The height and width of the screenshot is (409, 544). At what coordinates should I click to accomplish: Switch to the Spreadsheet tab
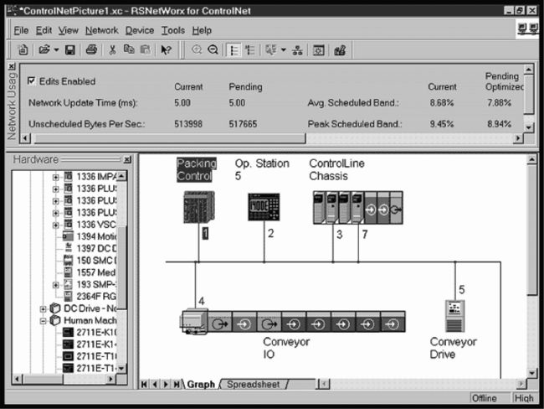[254, 385]
